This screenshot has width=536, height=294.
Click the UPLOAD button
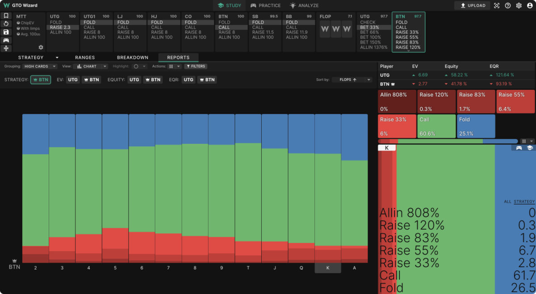(472, 5)
